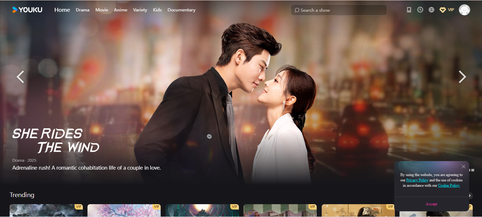Screen dimensions: 482x217
Task: Click the She Rides The Wind title
Action: (x=56, y=141)
